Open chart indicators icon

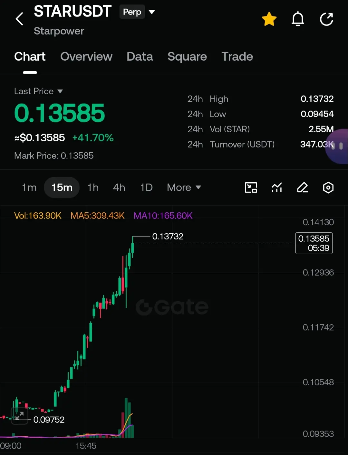(277, 187)
